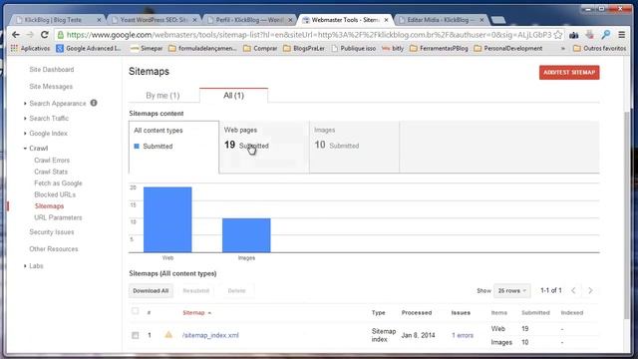Bookmark page with the star icon
The height and width of the screenshot is (359, 638).
point(558,35)
